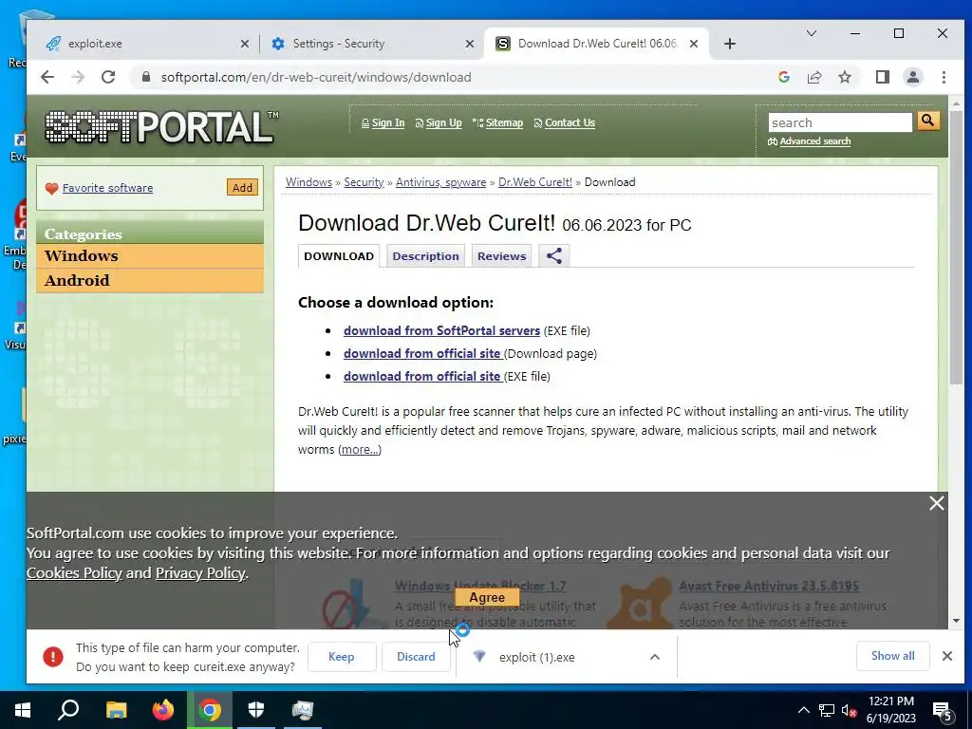Share this page via the share icon

[x=813, y=77]
